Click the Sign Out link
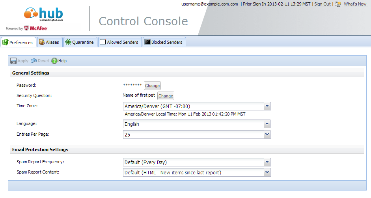Image resolution: width=371 pixels, height=198 pixels. [x=322, y=4]
